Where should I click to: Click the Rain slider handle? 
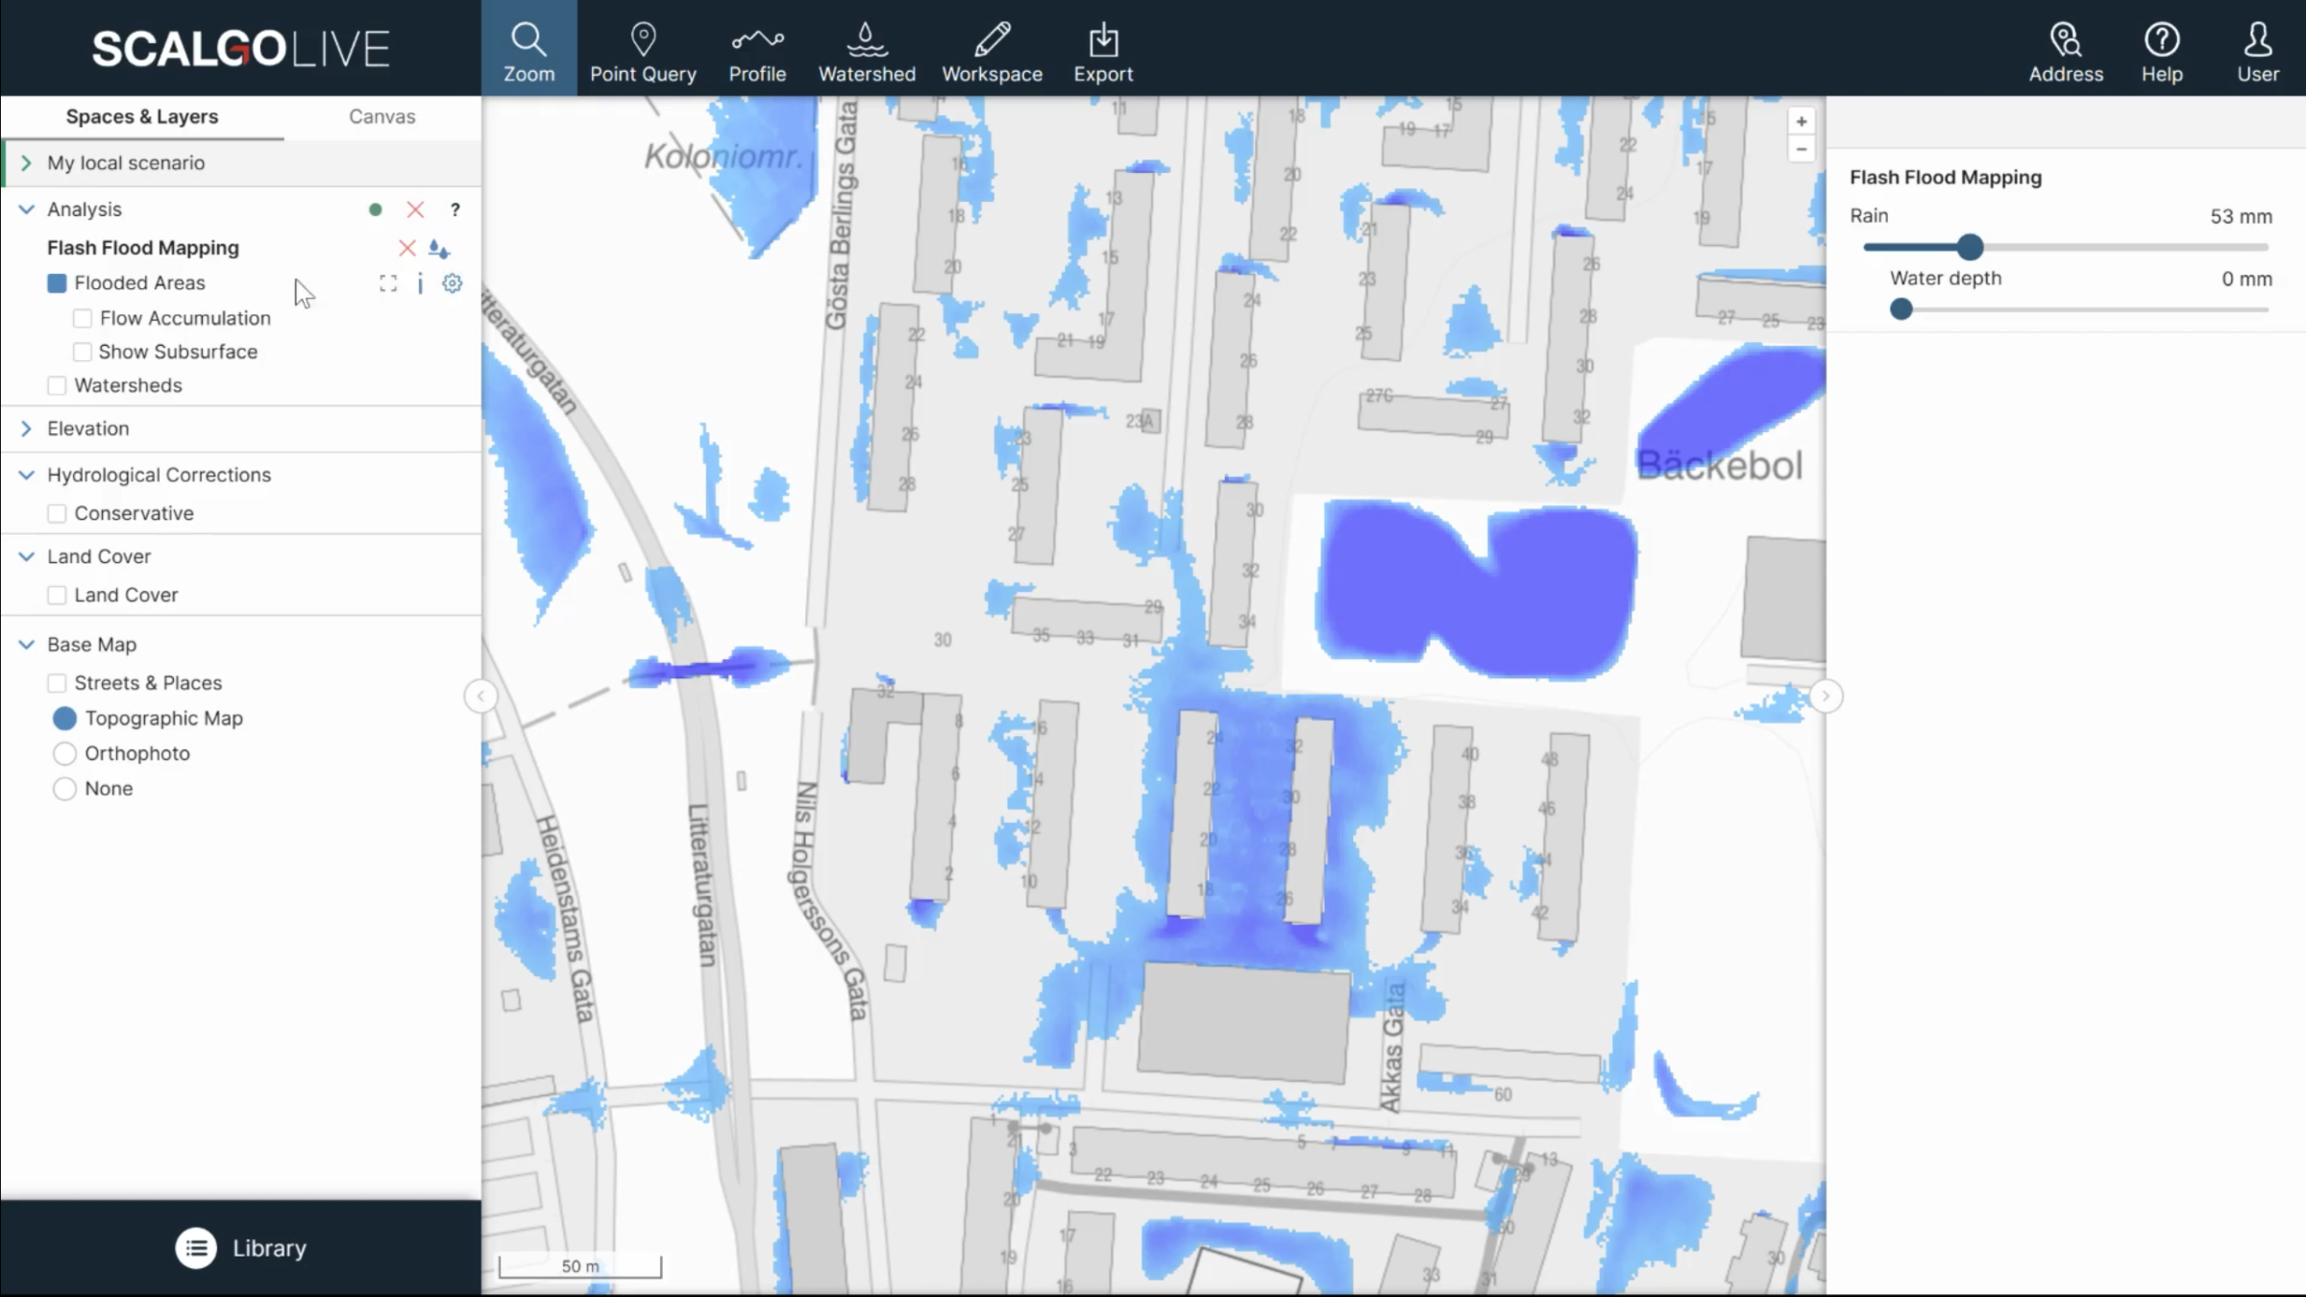(1970, 247)
